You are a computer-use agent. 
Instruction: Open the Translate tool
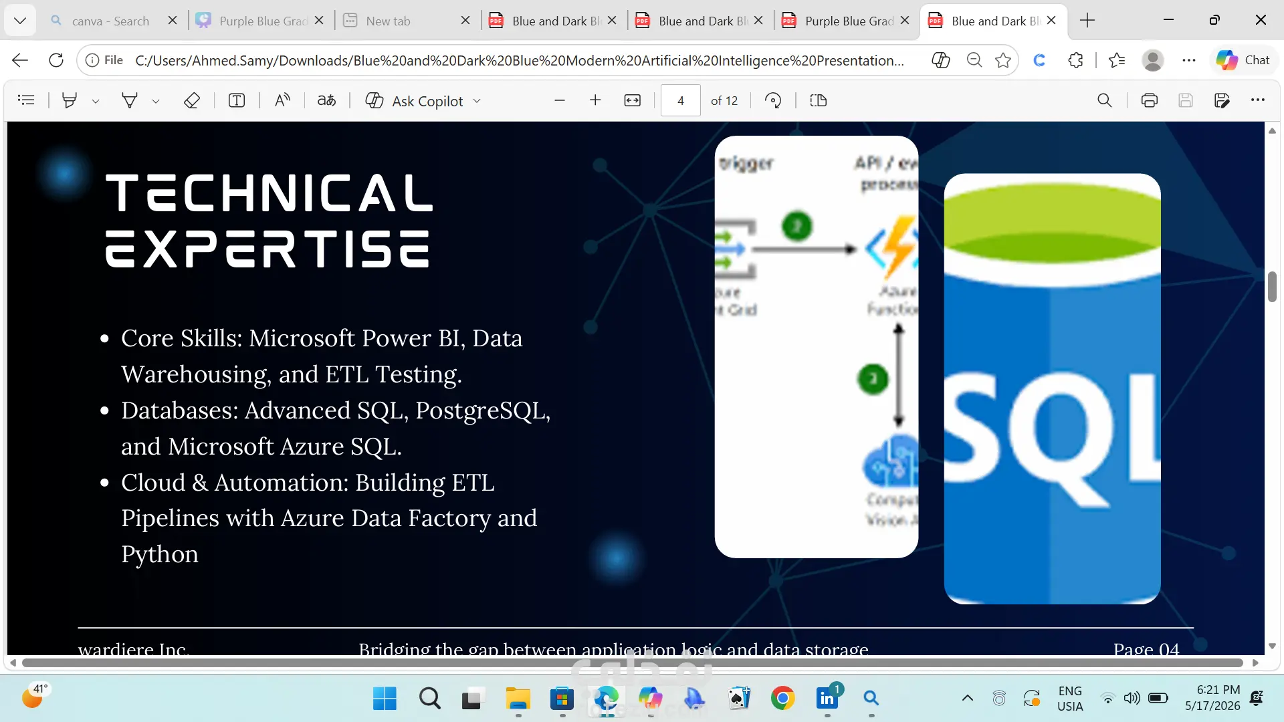tap(326, 100)
